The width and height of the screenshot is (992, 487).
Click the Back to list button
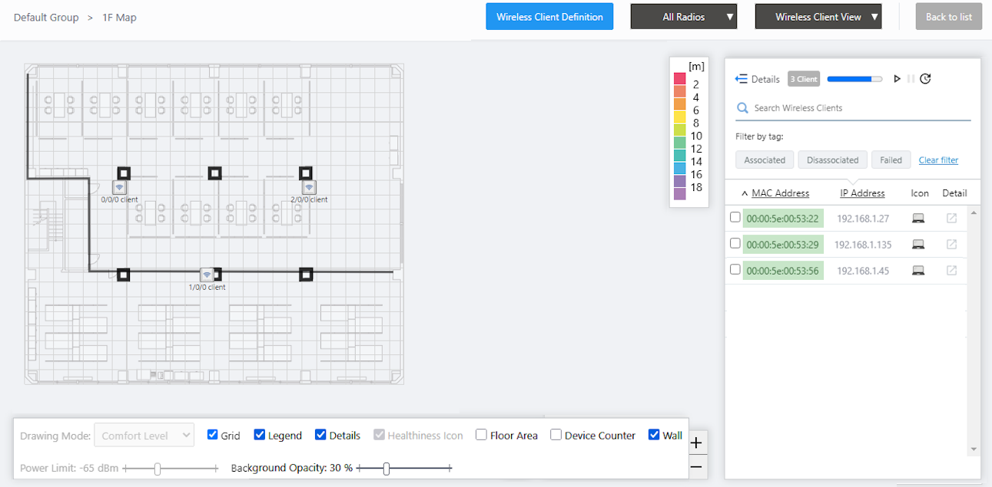click(949, 17)
